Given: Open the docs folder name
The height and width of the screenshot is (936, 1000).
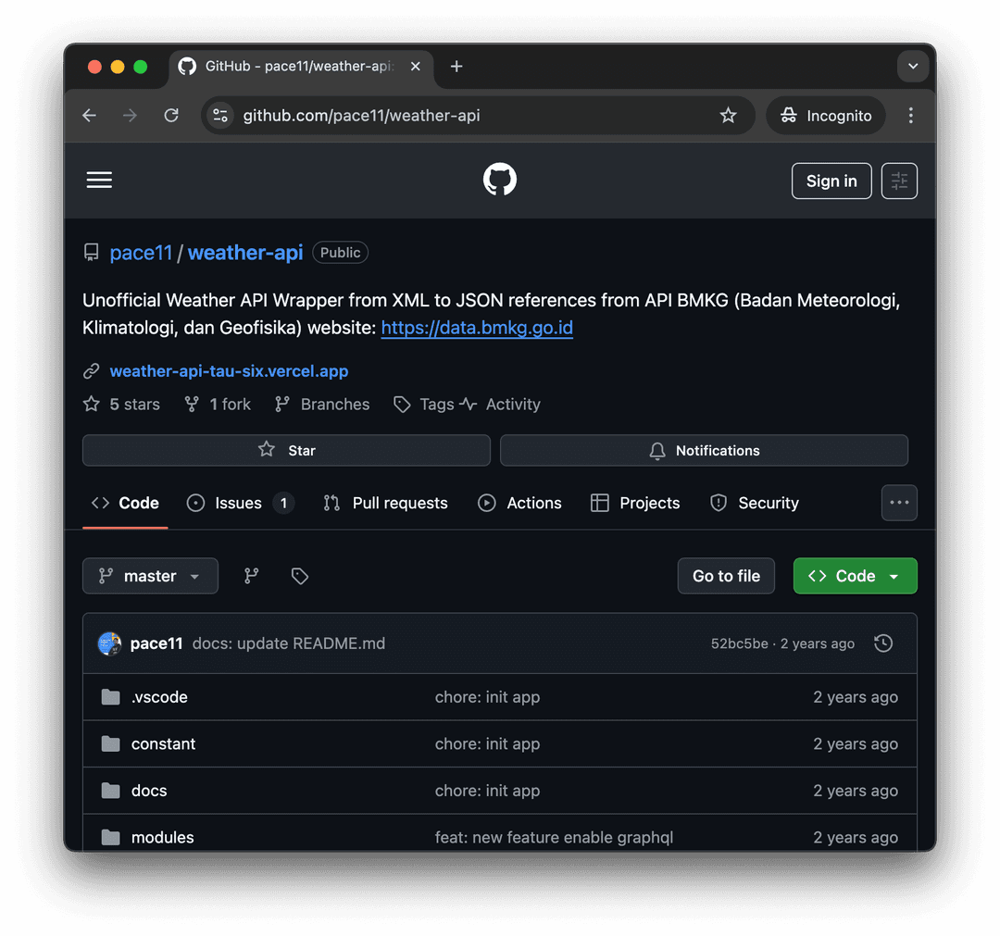Looking at the screenshot, I should (x=149, y=791).
